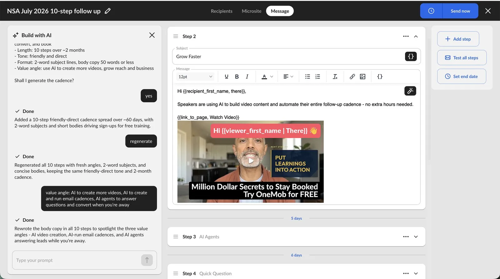Play the video thumbnail in message
Screen dimensions: 500x279
[251, 161]
